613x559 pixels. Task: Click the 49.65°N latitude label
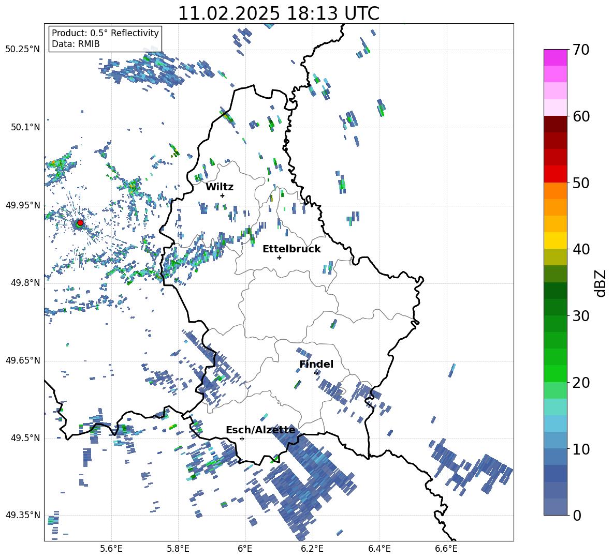click(23, 360)
